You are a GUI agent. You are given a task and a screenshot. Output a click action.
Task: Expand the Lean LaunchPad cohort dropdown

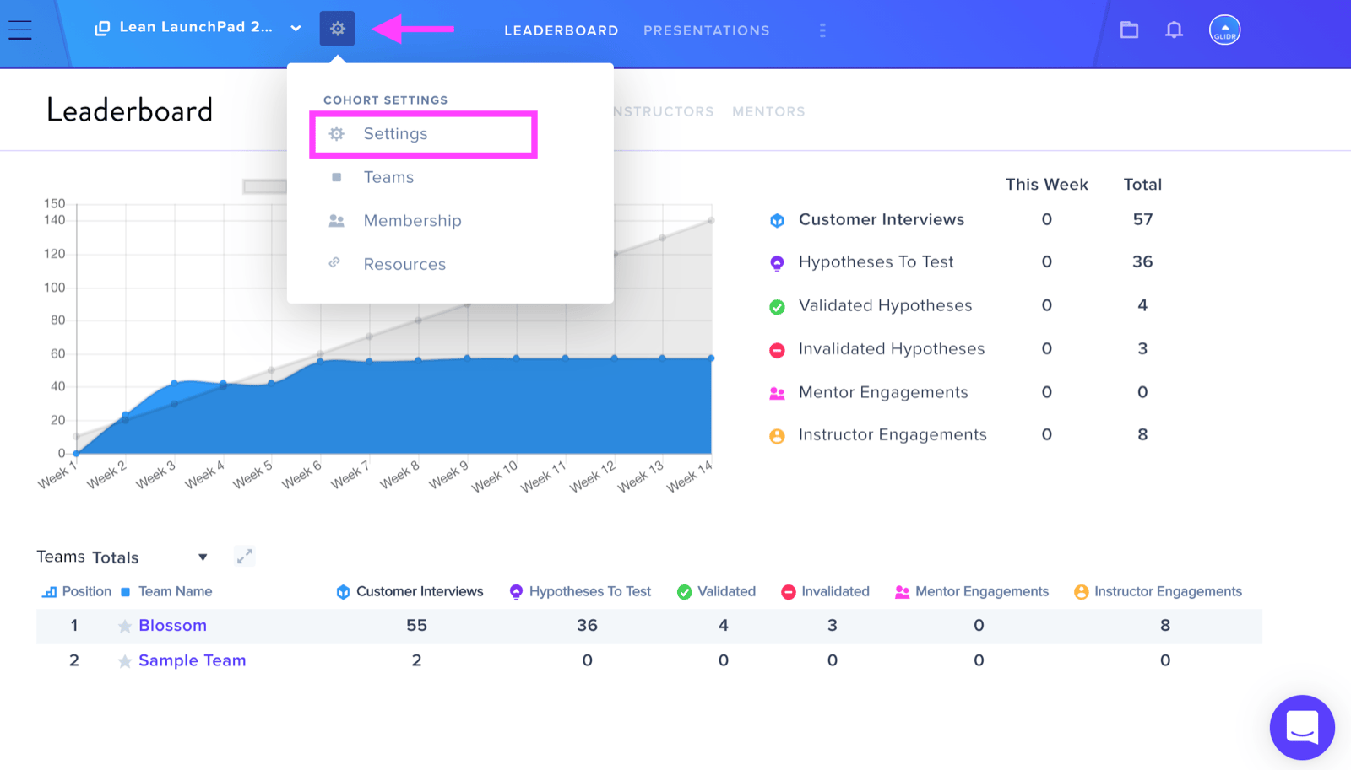[x=296, y=28]
